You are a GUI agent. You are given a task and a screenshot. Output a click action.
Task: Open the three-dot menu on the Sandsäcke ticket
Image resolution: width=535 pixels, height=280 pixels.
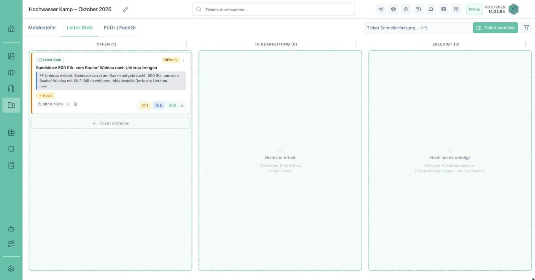point(183,60)
